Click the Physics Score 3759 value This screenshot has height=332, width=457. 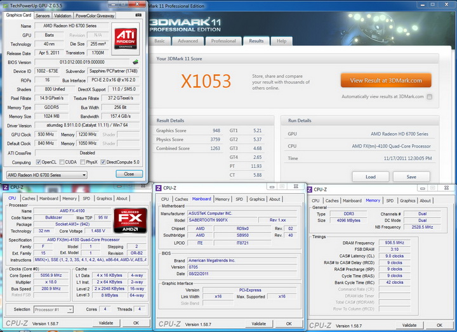click(215, 139)
